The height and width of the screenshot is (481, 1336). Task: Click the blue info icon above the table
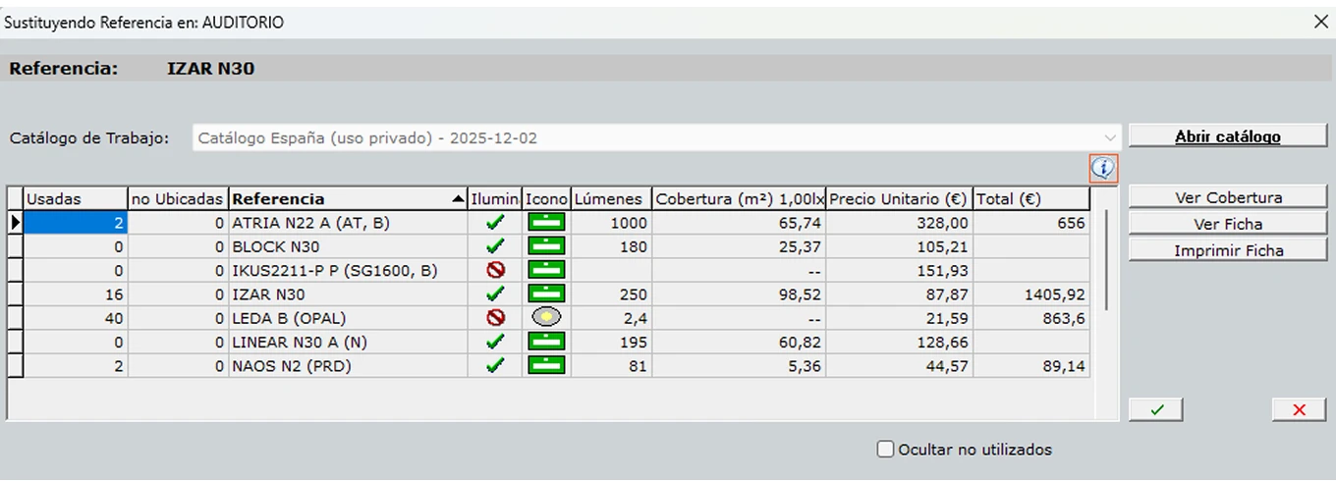tap(1103, 169)
